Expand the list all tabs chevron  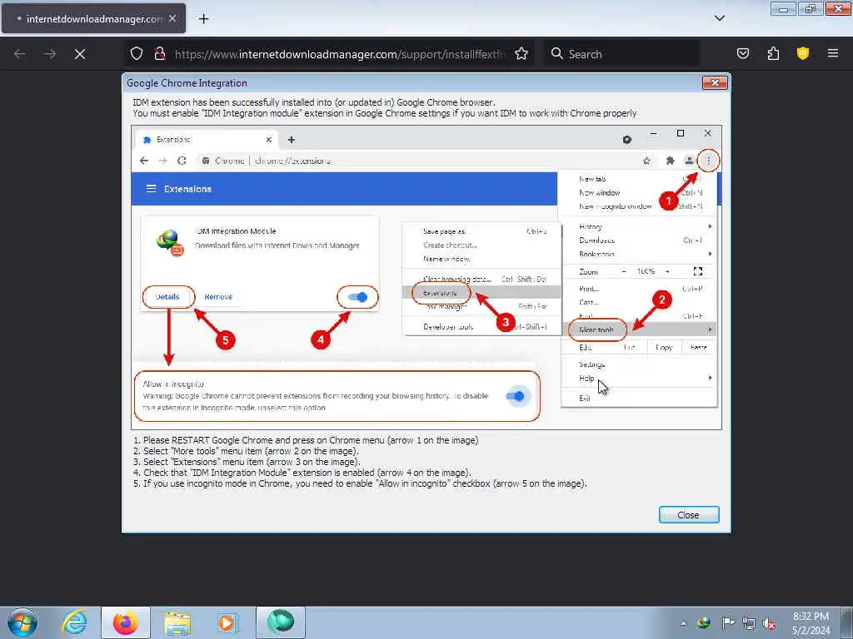coord(719,18)
